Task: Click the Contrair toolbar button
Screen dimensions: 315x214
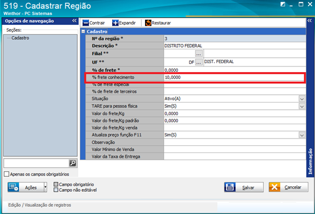Action: [94, 23]
